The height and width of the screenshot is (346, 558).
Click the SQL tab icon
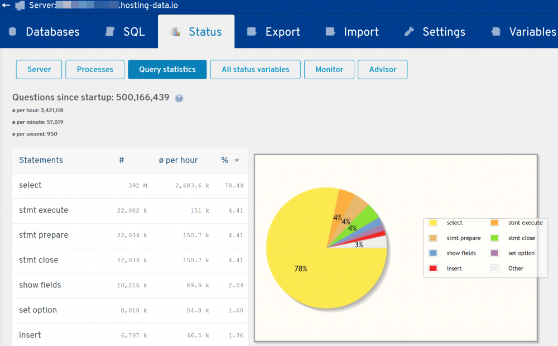point(110,32)
